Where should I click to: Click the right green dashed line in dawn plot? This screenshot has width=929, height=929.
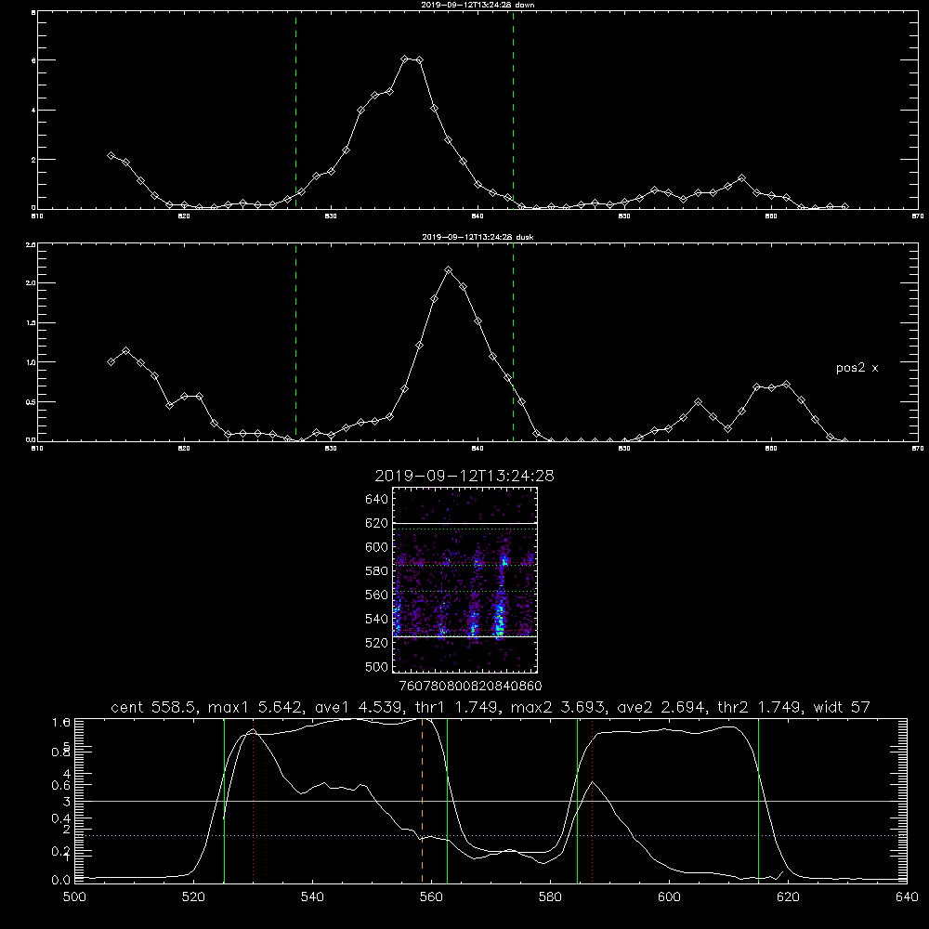[x=513, y=110]
